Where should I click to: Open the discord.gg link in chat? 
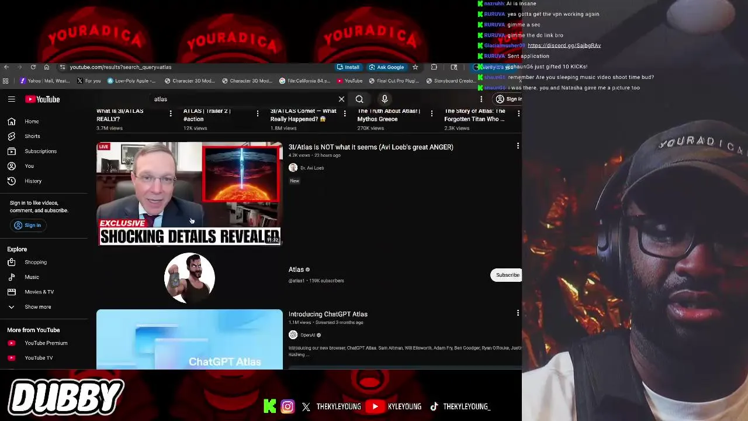[564, 46]
